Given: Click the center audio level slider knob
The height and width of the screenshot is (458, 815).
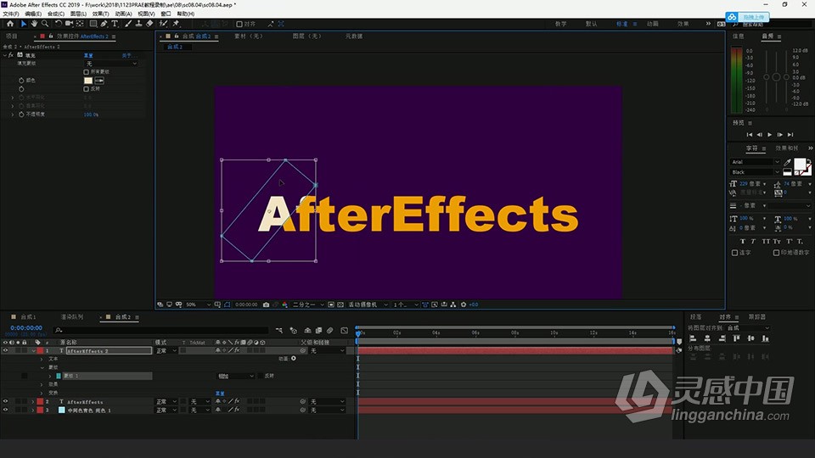Looking at the screenshot, I should coord(776,77).
